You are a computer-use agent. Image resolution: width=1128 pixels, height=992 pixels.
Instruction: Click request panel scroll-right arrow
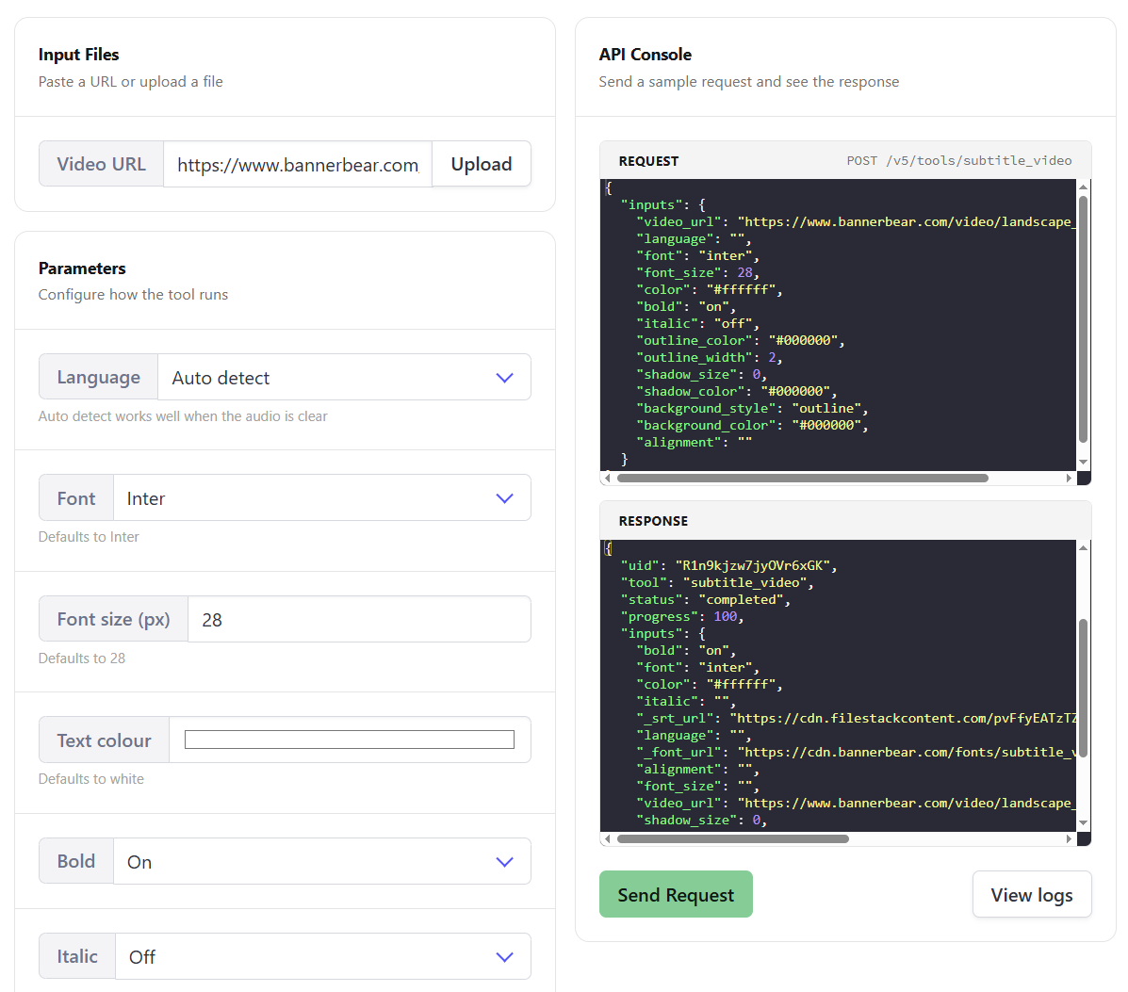[x=1069, y=478]
